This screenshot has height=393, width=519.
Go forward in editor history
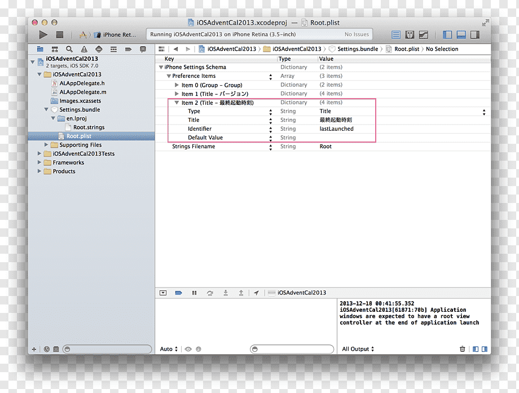point(188,49)
